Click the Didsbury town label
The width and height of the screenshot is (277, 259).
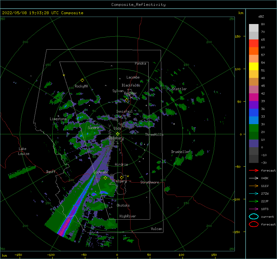point(116,138)
